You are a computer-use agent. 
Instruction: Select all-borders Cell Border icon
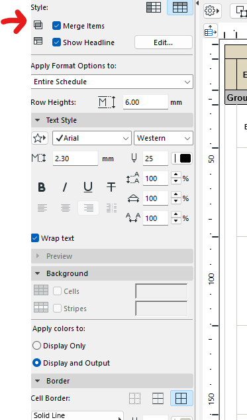[181, 398]
